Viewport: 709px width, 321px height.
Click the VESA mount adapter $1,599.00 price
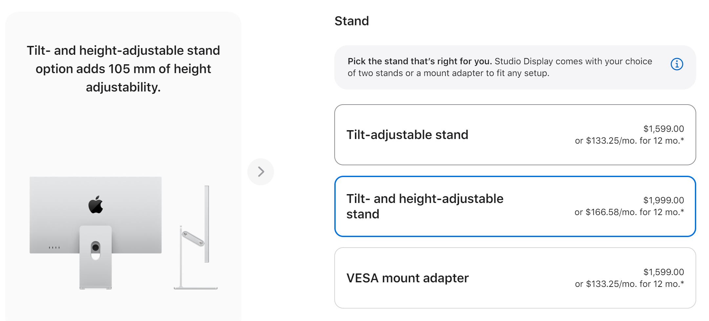(663, 272)
